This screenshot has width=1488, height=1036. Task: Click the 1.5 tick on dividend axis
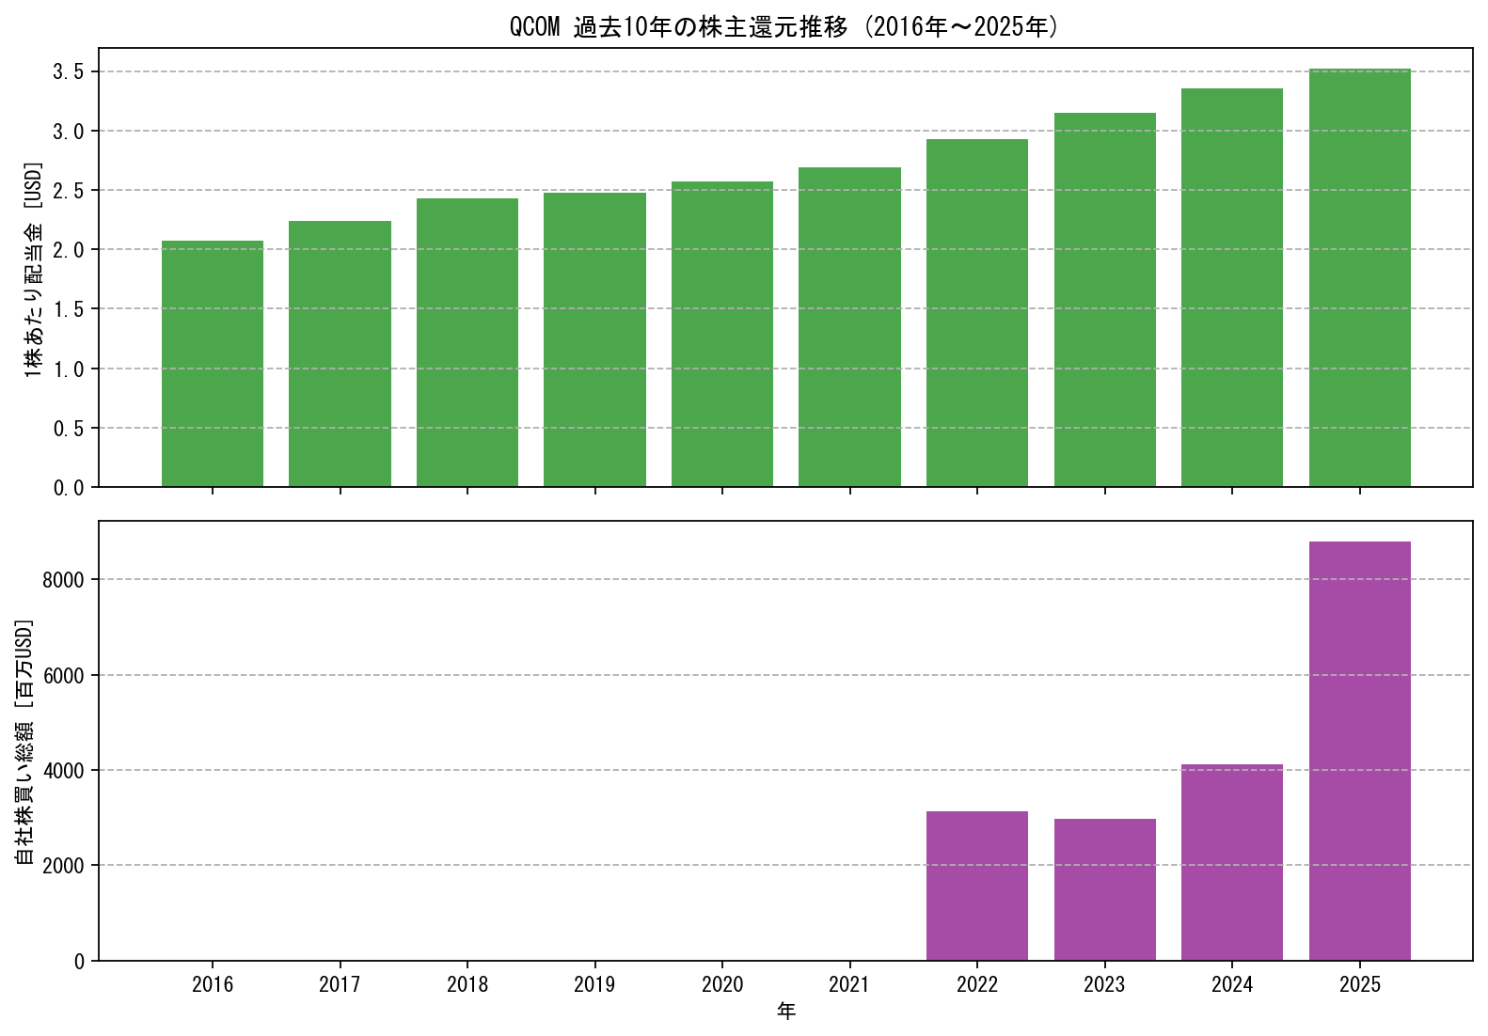point(68,309)
